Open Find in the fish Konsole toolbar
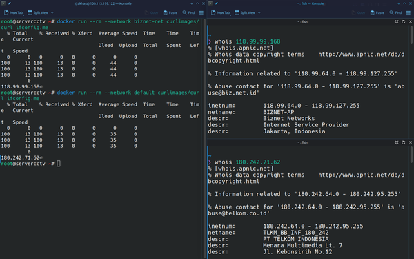Screen dimensions: 414x259 point(395,12)
